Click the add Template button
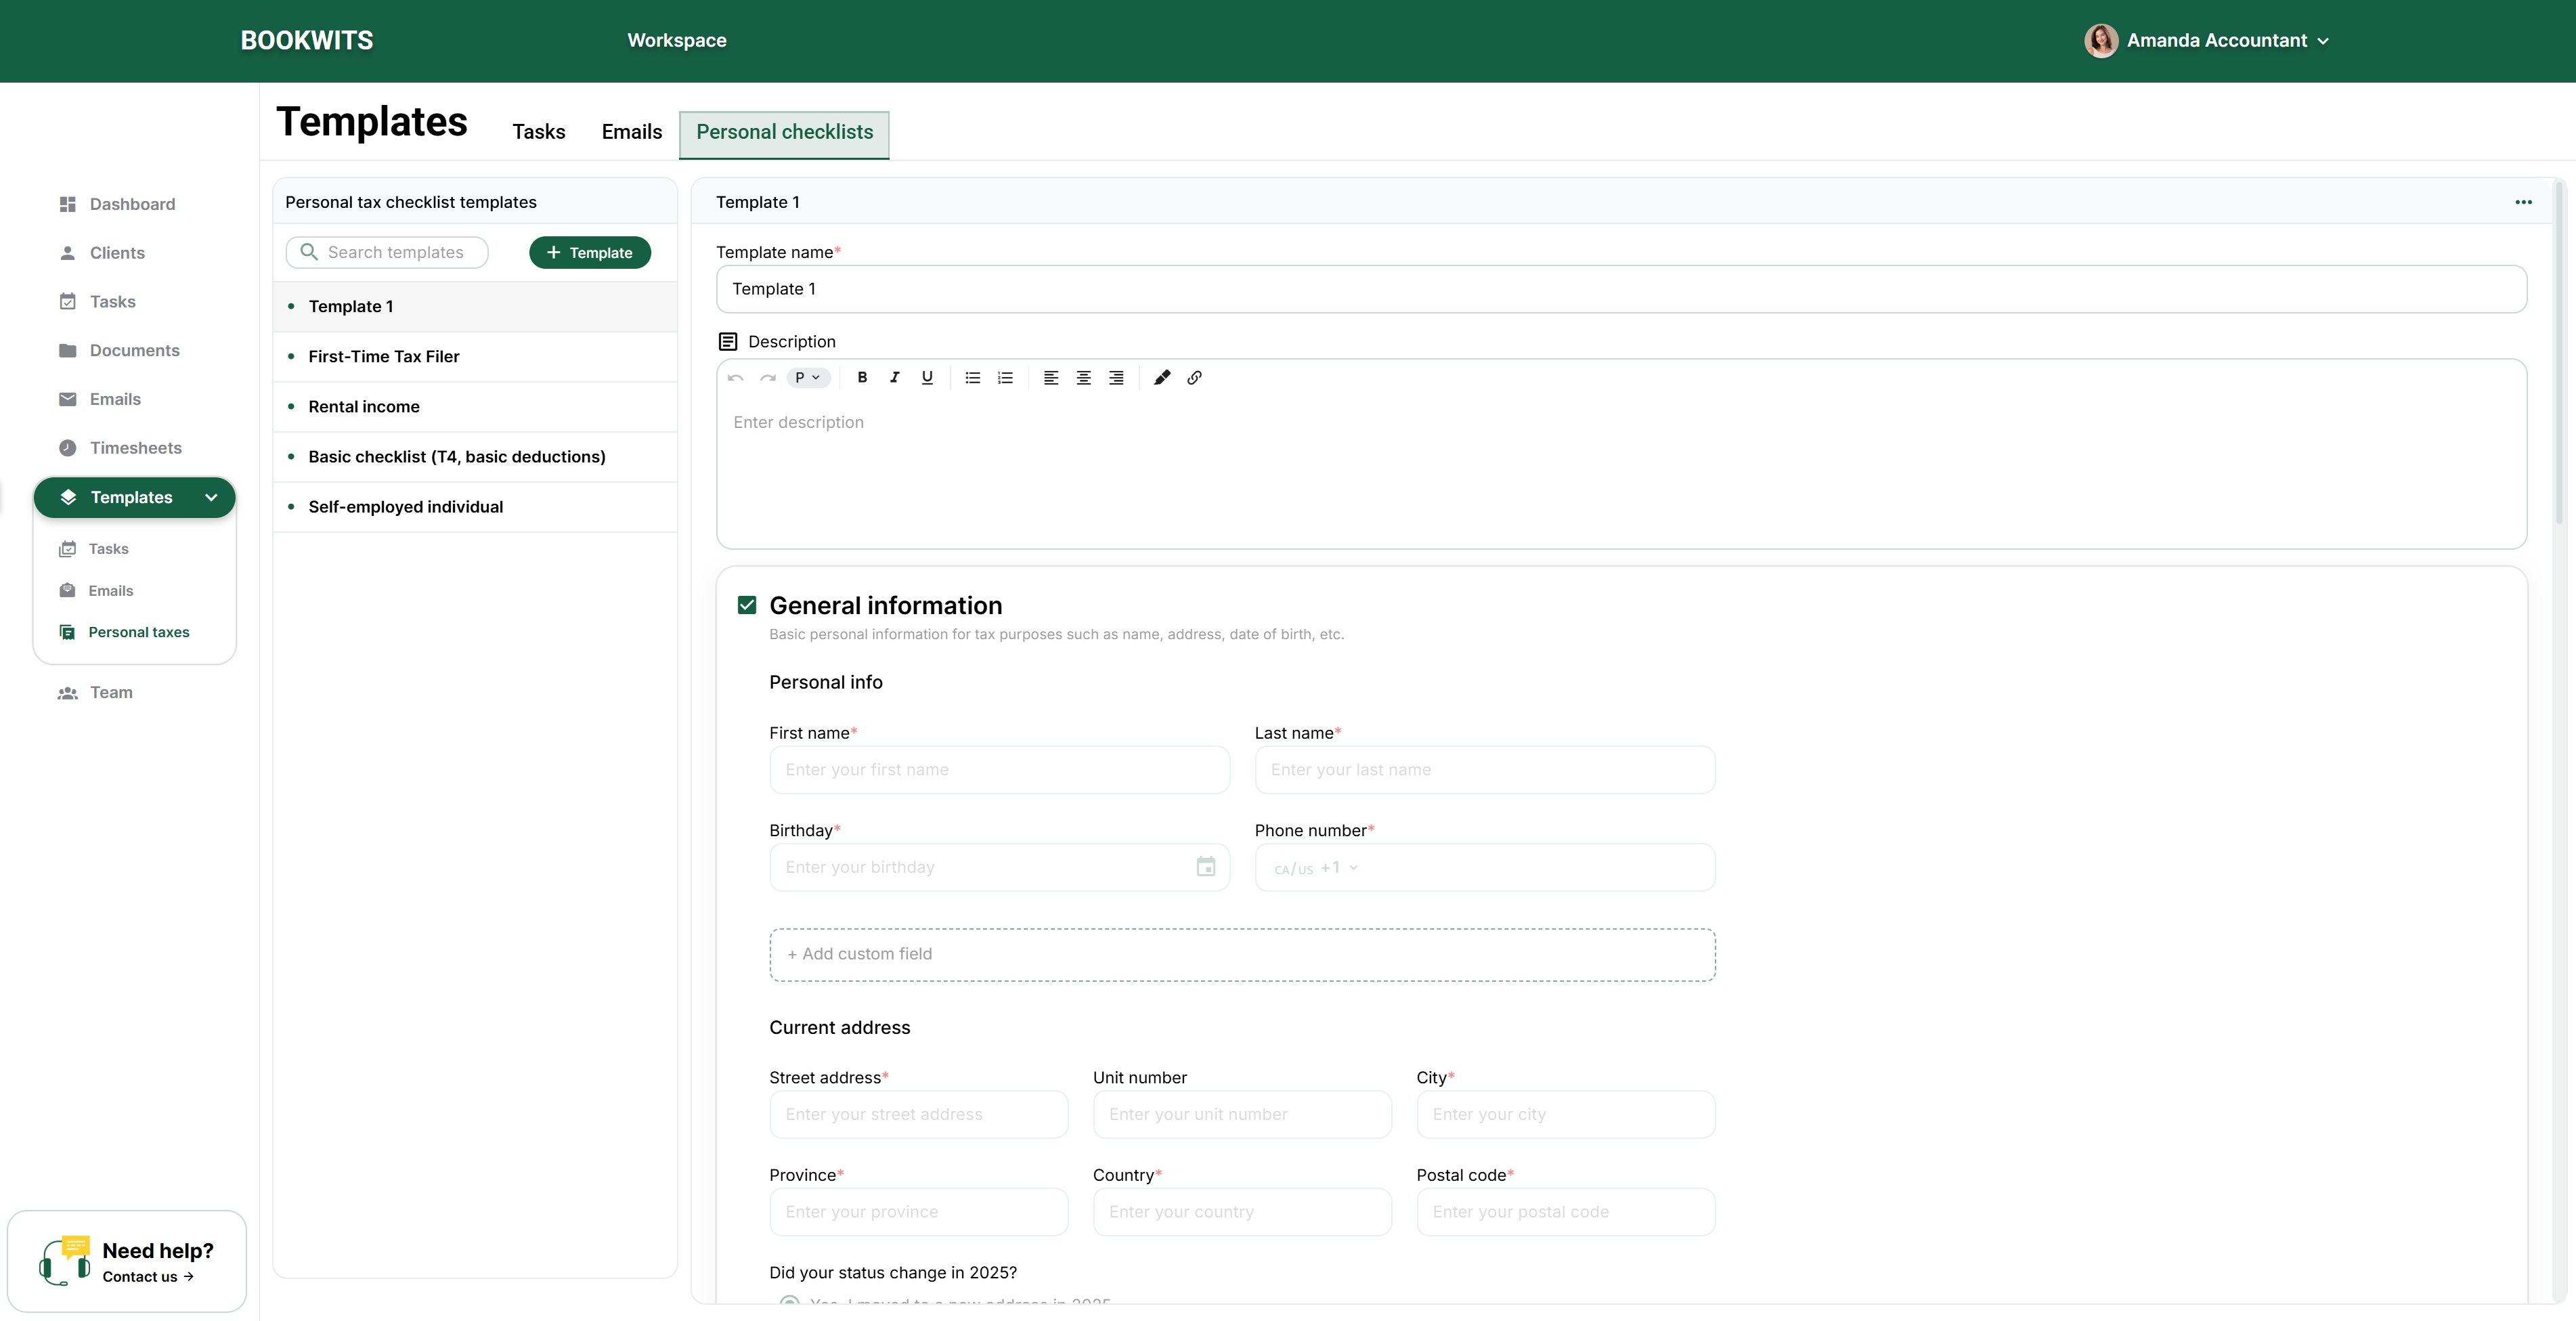Viewport: 2576px width, 1321px height. (x=589, y=253)
